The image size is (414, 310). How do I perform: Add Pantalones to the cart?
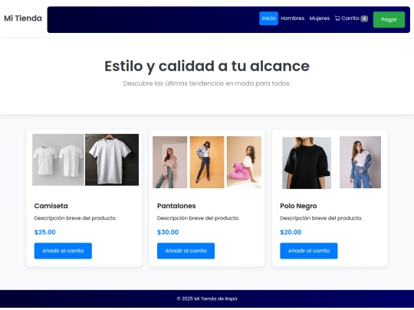[186, 251]
